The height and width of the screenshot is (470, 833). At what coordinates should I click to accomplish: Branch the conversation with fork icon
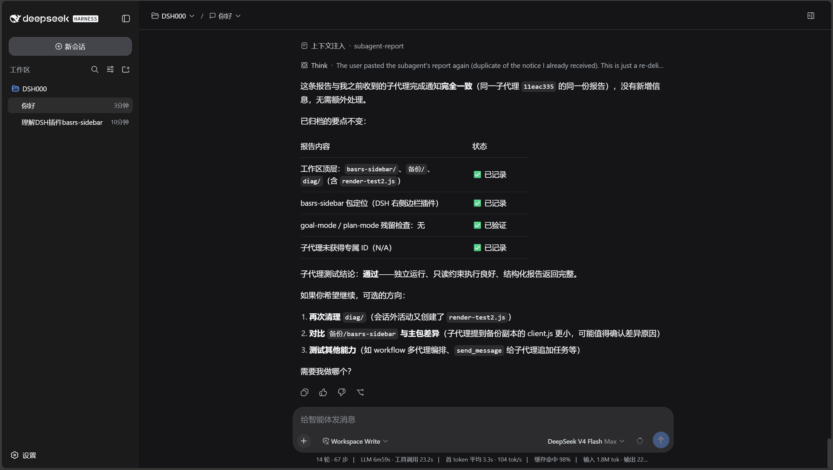tap(360, 392)
